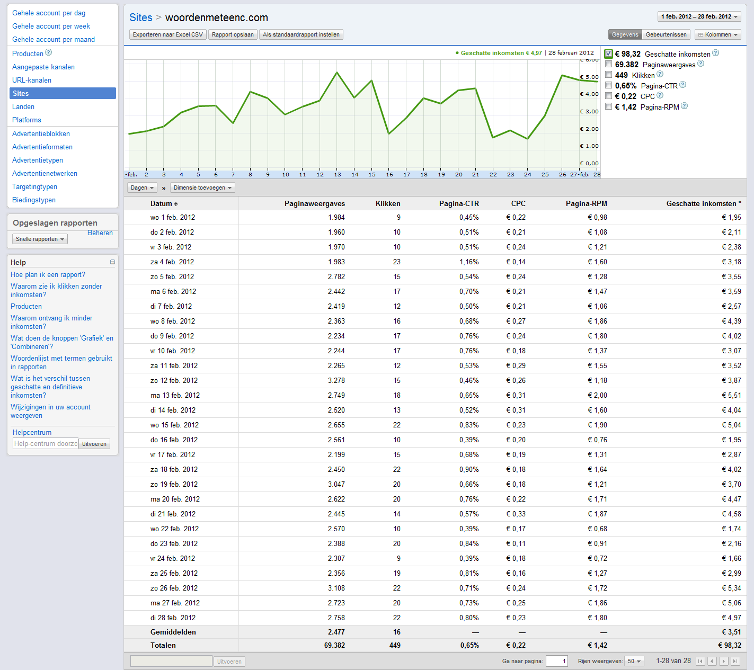Click the help icon beside Klikken
Screen dimensions: 754x670
click(660, 74)
